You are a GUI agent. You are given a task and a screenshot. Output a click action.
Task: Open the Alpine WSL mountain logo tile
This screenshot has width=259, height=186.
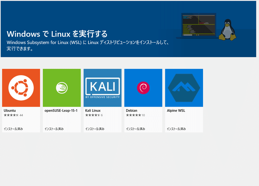(184, 88)
